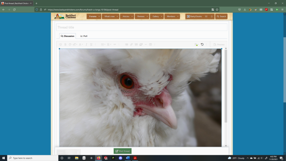286x161 pixels.
Task: Insert an image via toolbar icon
Action: (x=127, y=44)
